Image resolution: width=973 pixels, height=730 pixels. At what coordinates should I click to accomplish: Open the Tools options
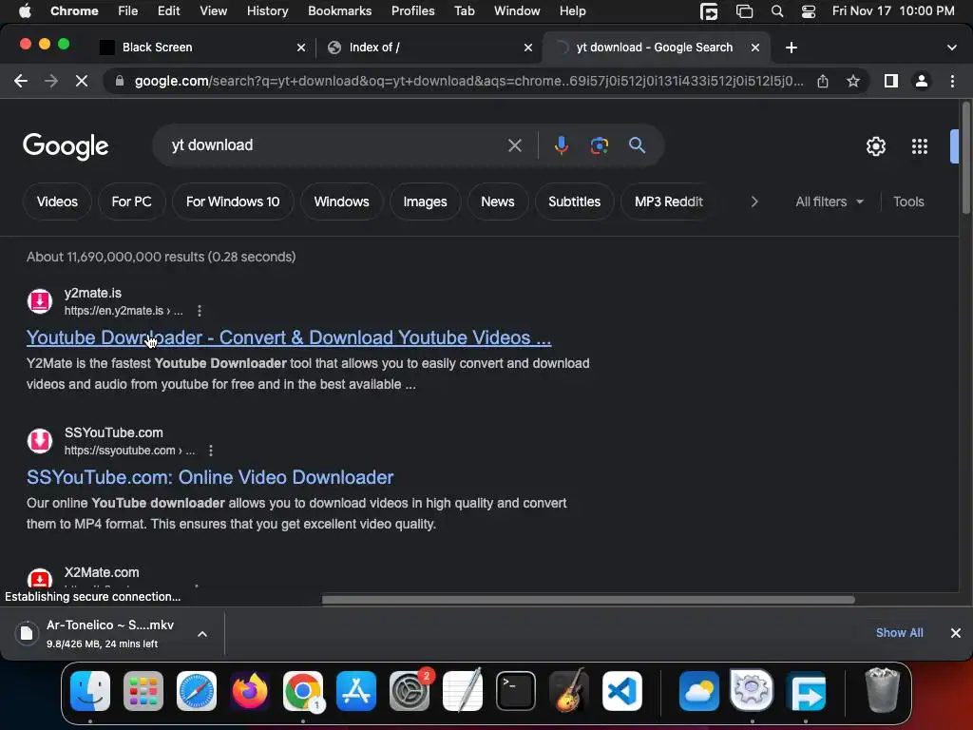[x=908, y=202]
